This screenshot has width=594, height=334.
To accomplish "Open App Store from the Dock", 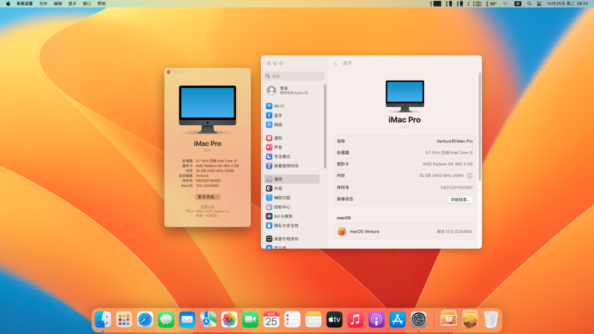I will (x=397, y=320).
